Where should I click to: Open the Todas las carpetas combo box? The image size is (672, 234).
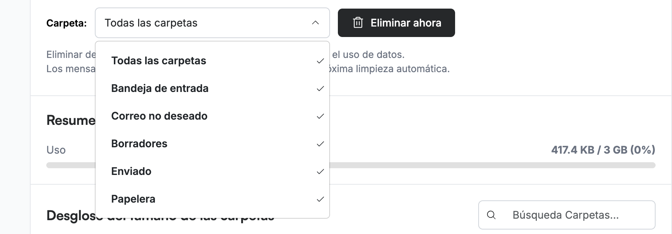(212, 23)
